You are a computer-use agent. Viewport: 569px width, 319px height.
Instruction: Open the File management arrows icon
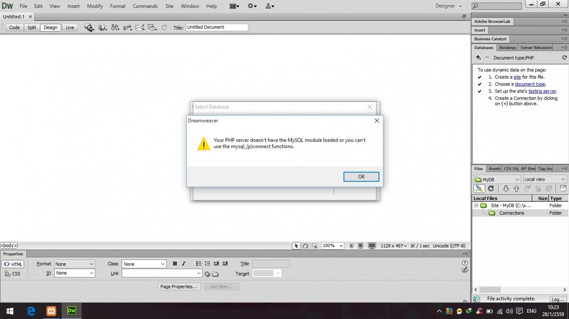115,27
